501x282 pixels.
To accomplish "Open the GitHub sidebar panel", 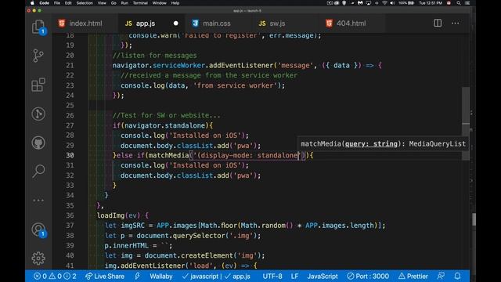I will (38, 143).
